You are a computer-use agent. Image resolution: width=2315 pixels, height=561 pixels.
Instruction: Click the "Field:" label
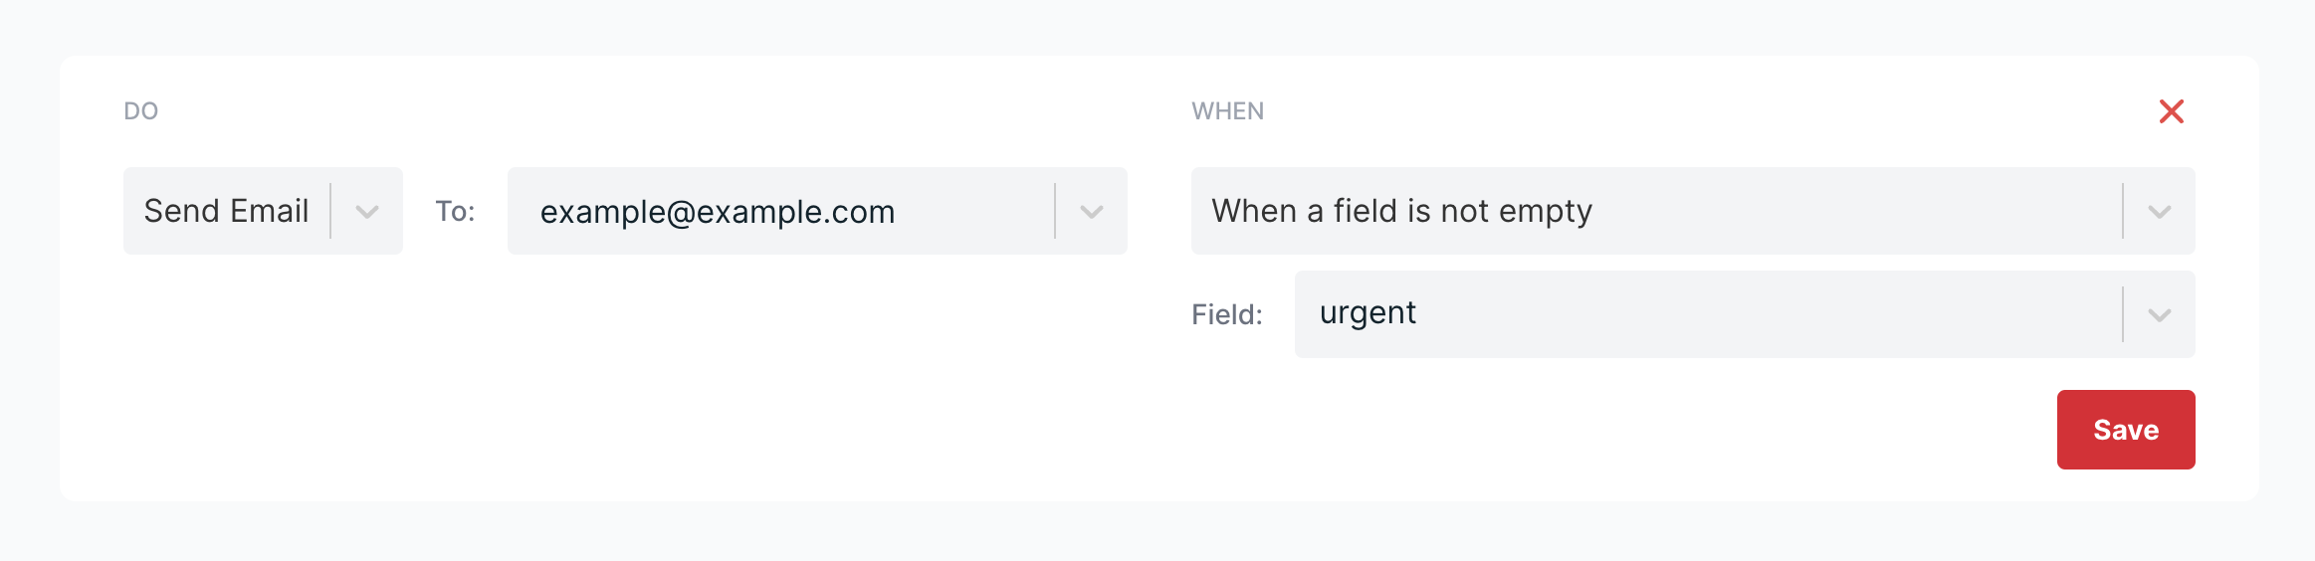coord(1226,315)
